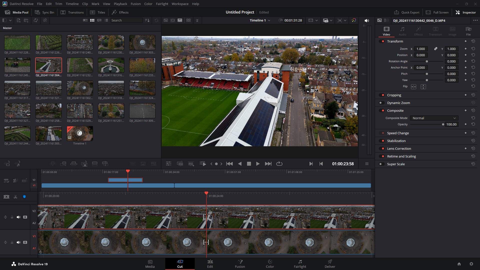Image resolution: width=480 pixels, height=270 pixels.
Task: Jump to first frame with skip-back icon
Action: 229,164
